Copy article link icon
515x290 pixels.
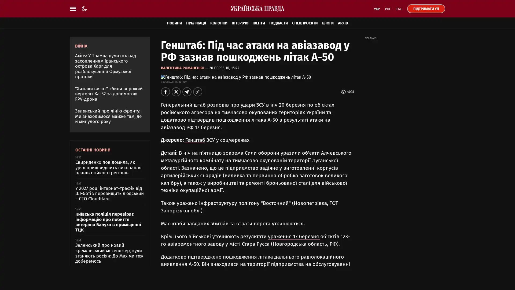coord(198,92)
